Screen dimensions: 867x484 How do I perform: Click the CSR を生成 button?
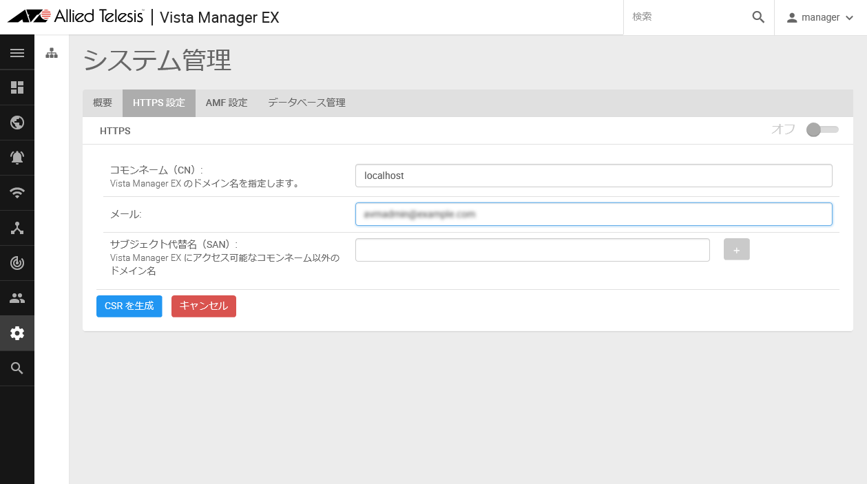coord(129,306)
